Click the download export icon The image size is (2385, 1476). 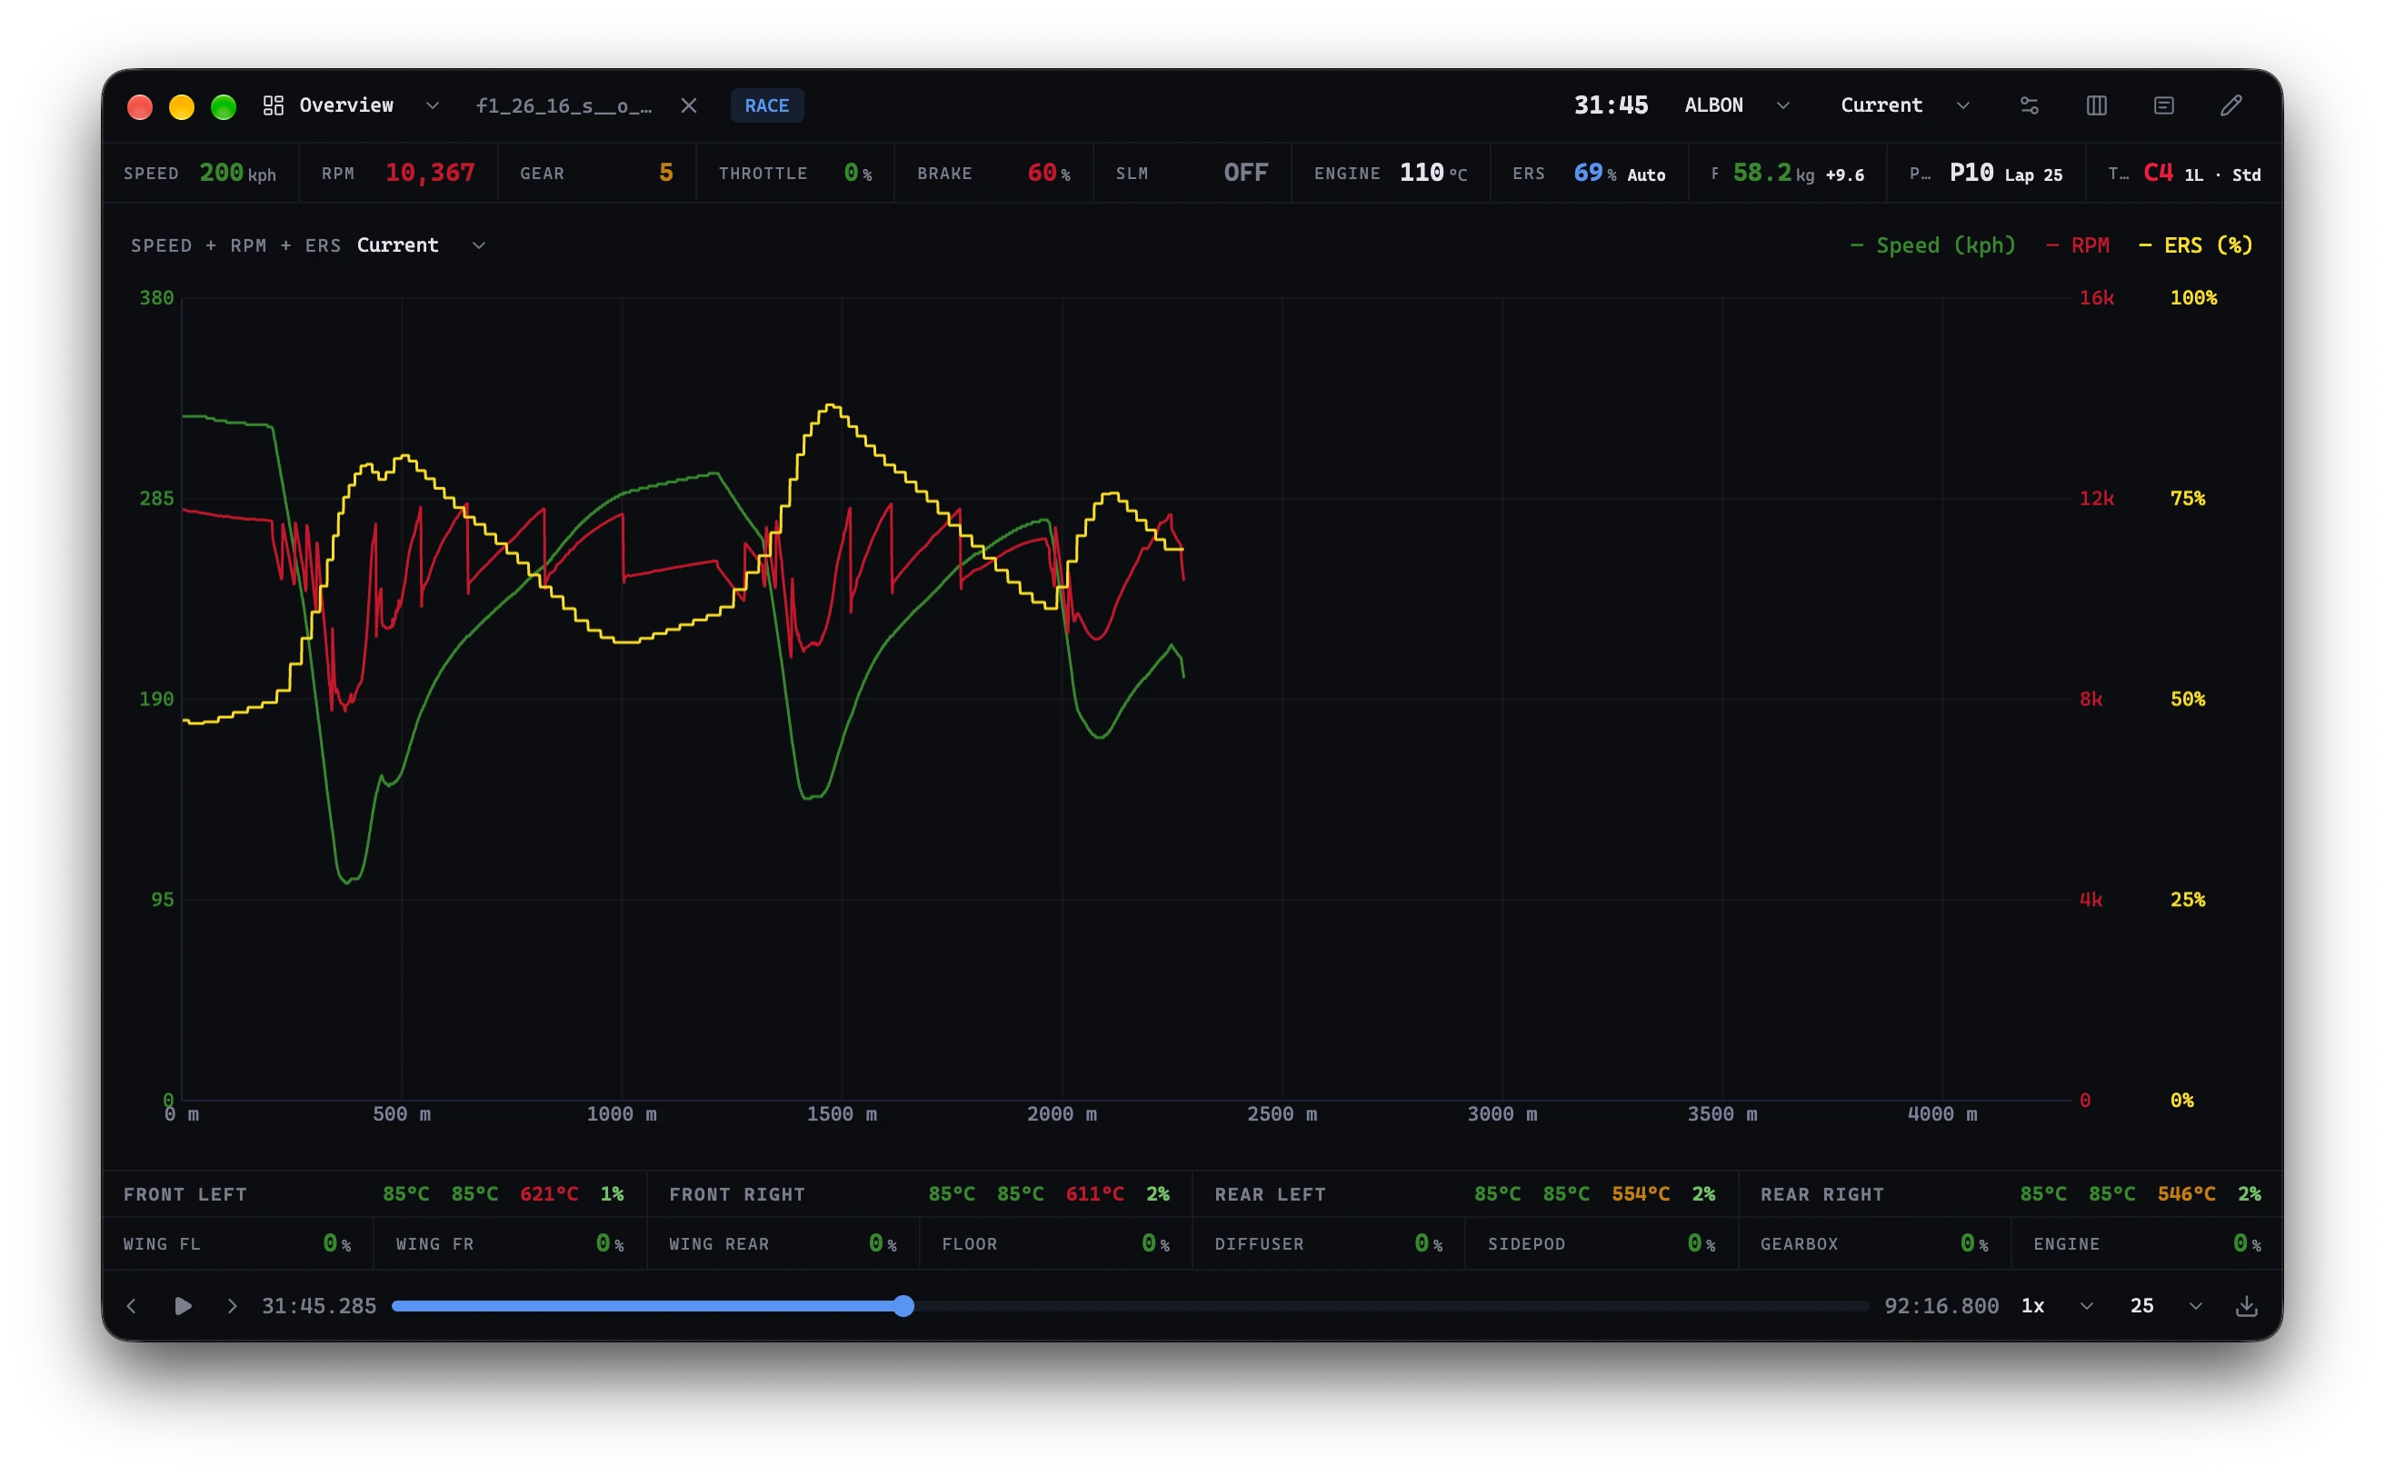(2246, 1306)
